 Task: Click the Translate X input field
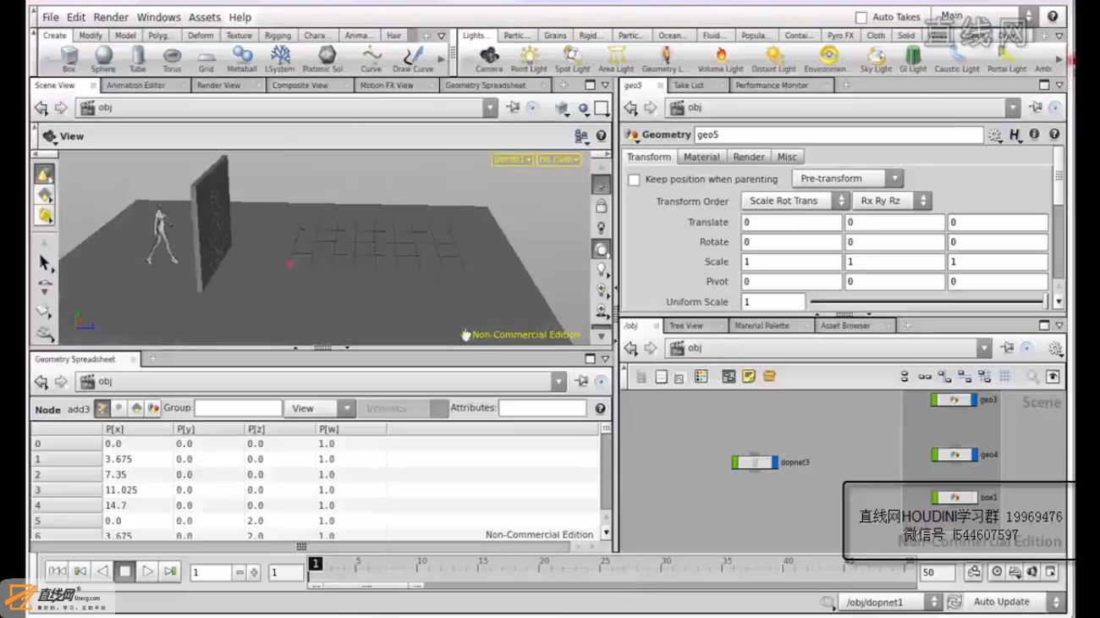tap(791, 222)
